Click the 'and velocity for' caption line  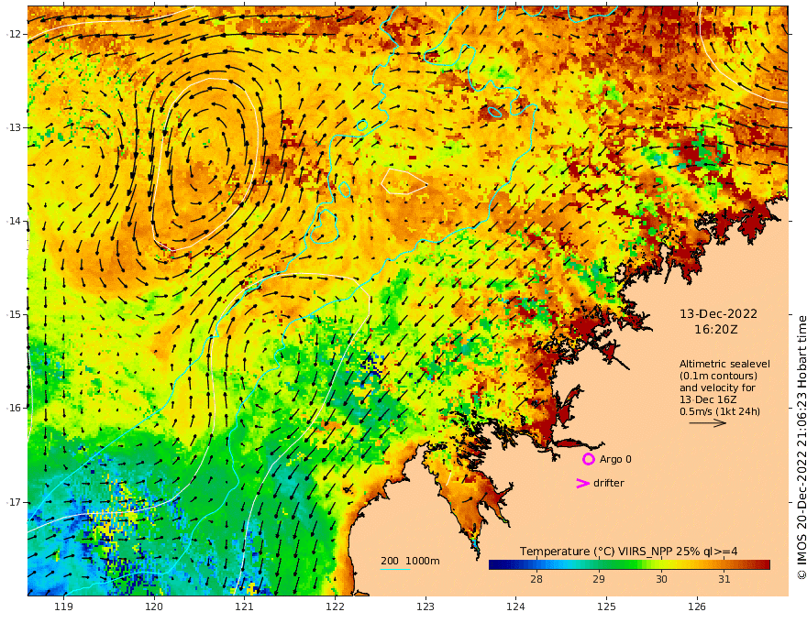point(717,388)
